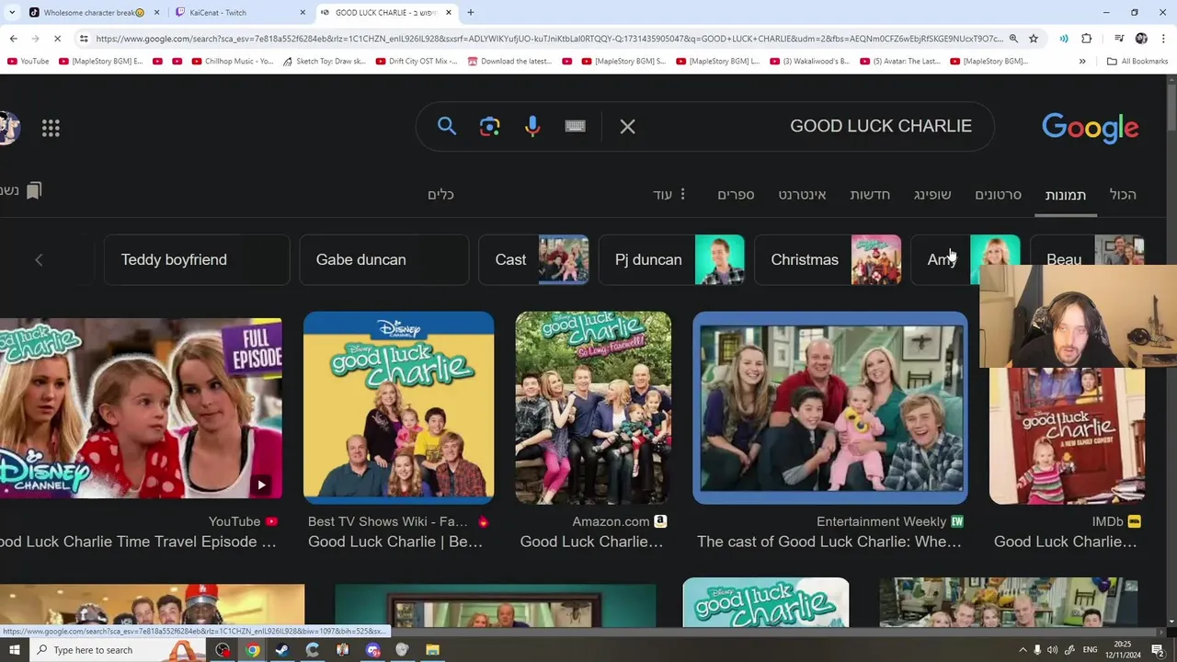Select the News (חדשות) tab
Screen dimensions: 1177x662
tap(869, 195)
